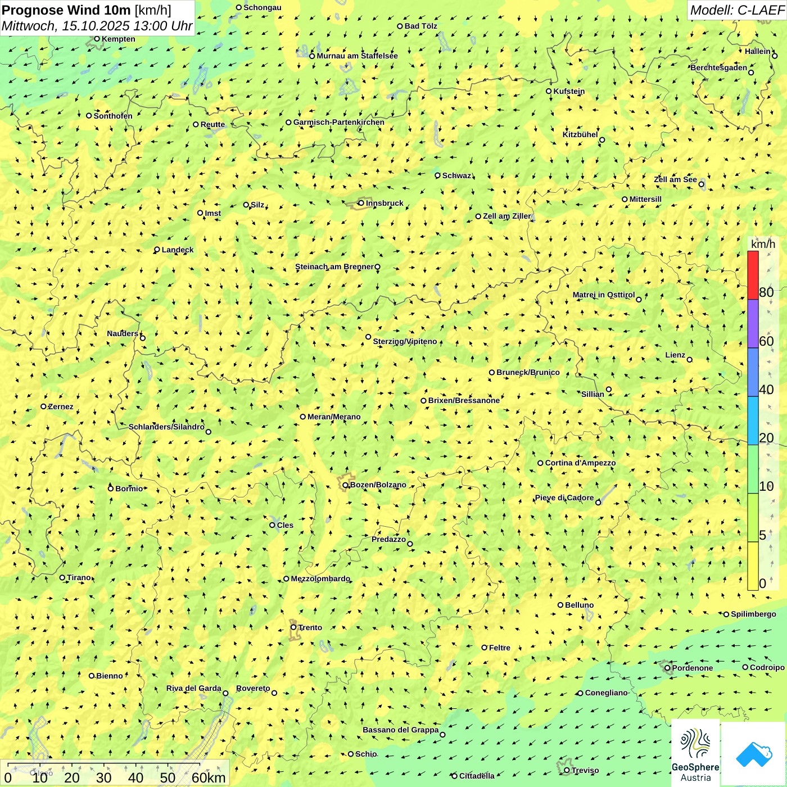Click the 'Steinach am Brenner' label

[x=334, y=266]
